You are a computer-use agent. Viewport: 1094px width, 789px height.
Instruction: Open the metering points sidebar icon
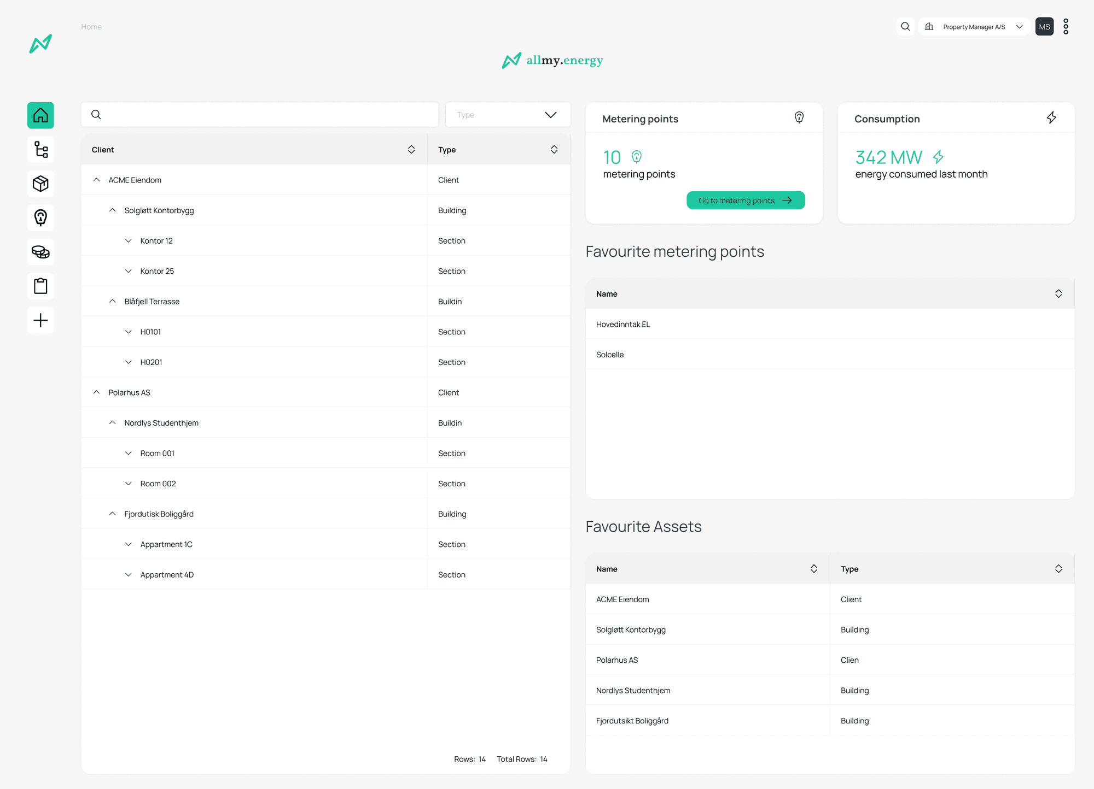pyautogui.click(x=40, y=218)
